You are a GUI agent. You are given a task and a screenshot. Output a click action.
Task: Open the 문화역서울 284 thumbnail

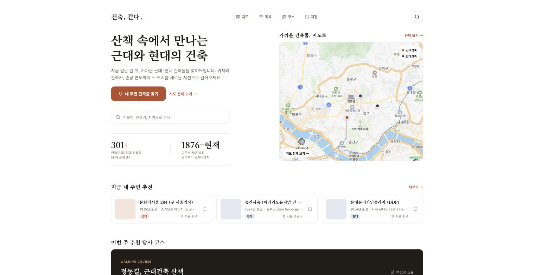click(x=125, y=209)
